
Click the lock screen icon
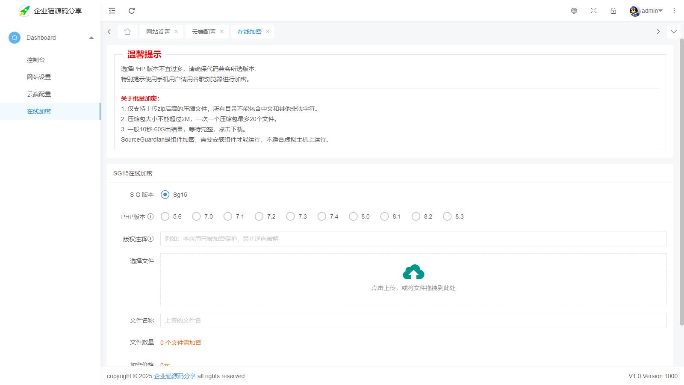pos(613,11)
